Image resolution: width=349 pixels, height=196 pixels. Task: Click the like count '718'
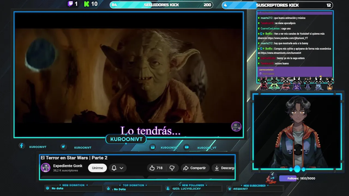click(160, 168)
